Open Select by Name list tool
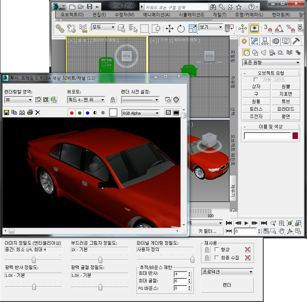This screenshot has width=307, height=302. 133,28
